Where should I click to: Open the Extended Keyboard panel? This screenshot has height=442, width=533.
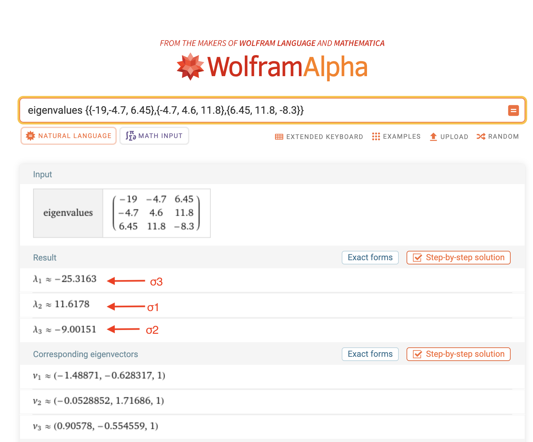tap(324, 137)
